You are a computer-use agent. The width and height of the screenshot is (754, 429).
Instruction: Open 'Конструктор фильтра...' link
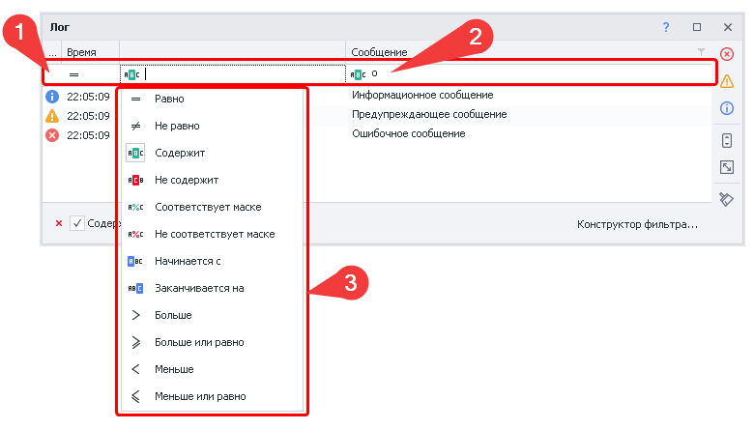coord(637,225)
